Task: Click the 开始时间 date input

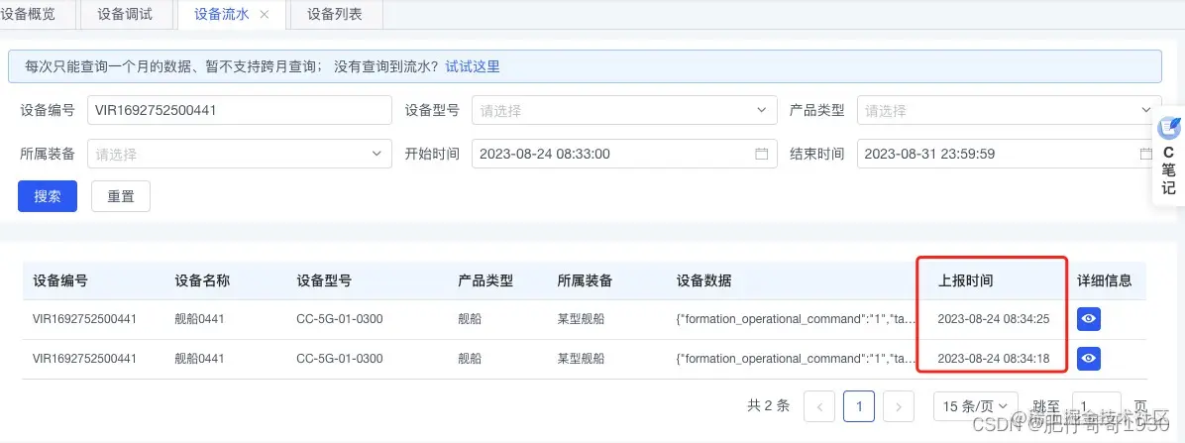Action: coord(624,155)
